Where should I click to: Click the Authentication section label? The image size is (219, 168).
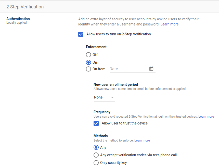pyautogui.click(x=18, y=19)
